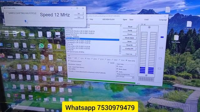Select the 2.8V power radio button

click(x=106, y=59)
